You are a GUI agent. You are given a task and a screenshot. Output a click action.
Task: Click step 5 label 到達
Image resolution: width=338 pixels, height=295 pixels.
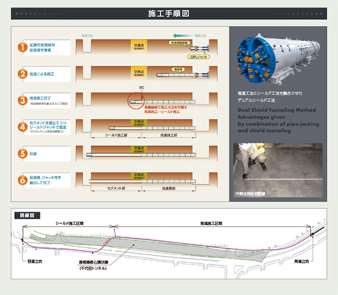pos(33,154)
